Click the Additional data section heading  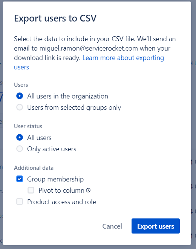pyautogui.click(x=34, y=168)
